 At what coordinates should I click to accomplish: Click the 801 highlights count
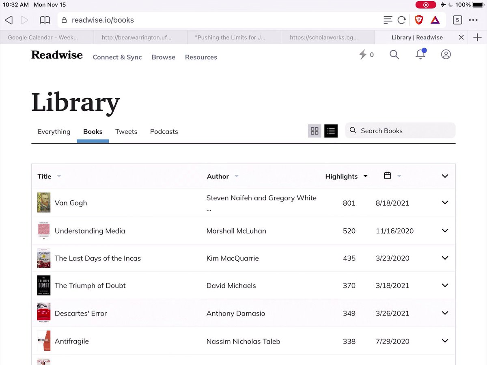(x=349, y=203)
